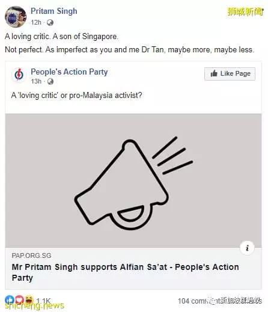This screenshot has width=268, height=312.
Task: Click the info icon on link preview
Action: (x=247, y=248)
